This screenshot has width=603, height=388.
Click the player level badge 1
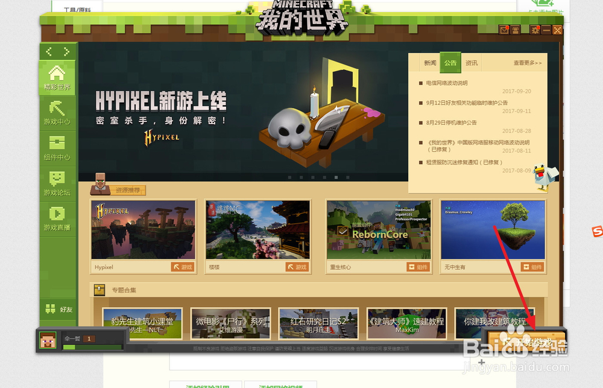(x=89, y=339)
